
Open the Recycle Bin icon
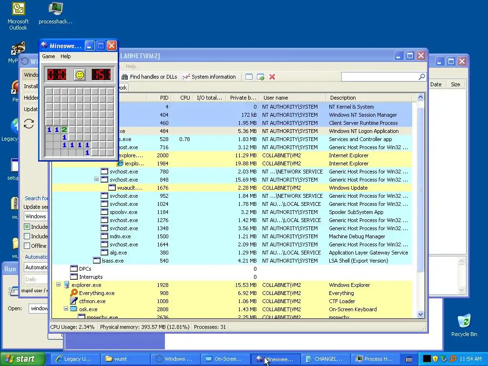(464, 325)
